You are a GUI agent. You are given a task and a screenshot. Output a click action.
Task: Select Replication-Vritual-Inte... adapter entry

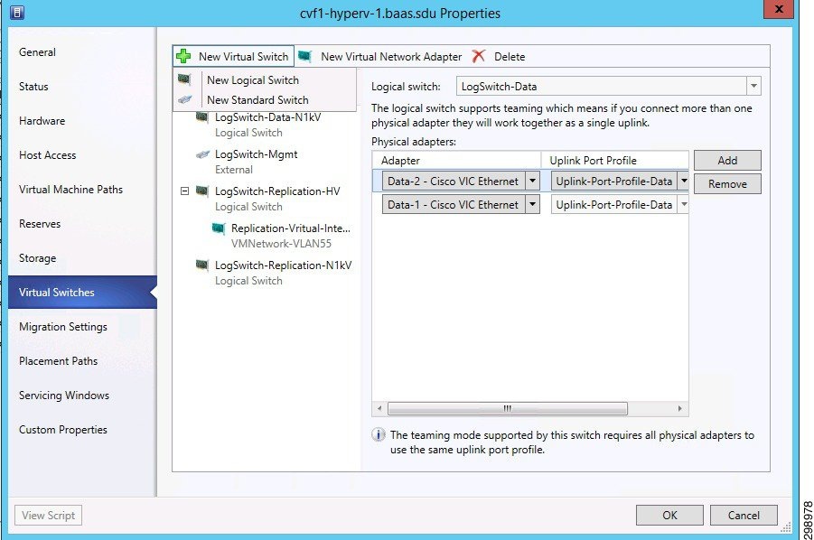pyautogui.click(x=290, y=228)
